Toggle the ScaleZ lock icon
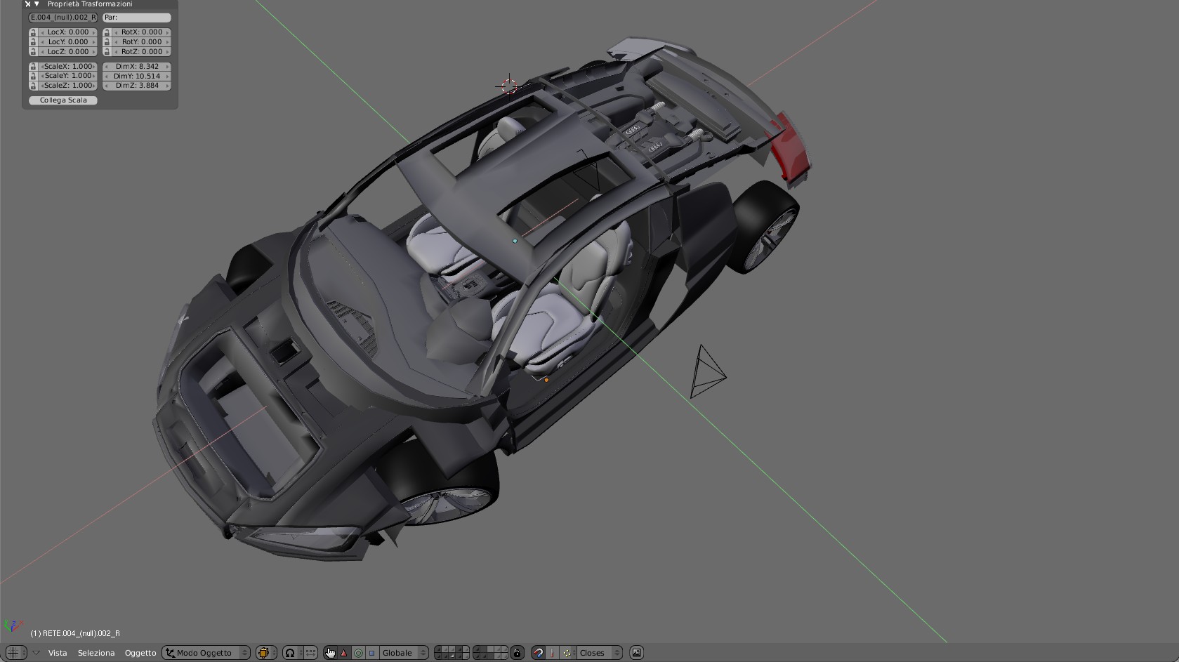The image size is (1179, 662). 33,86
